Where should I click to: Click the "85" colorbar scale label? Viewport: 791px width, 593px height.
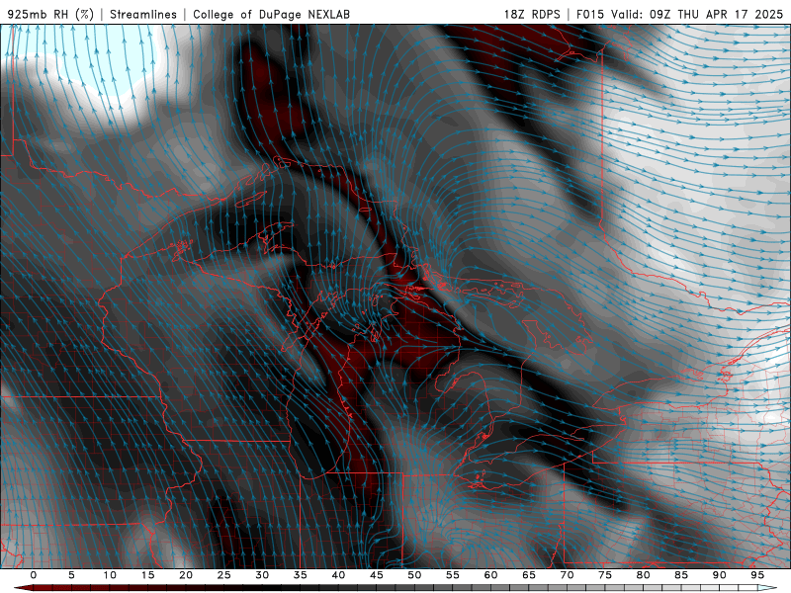point(681,575)
